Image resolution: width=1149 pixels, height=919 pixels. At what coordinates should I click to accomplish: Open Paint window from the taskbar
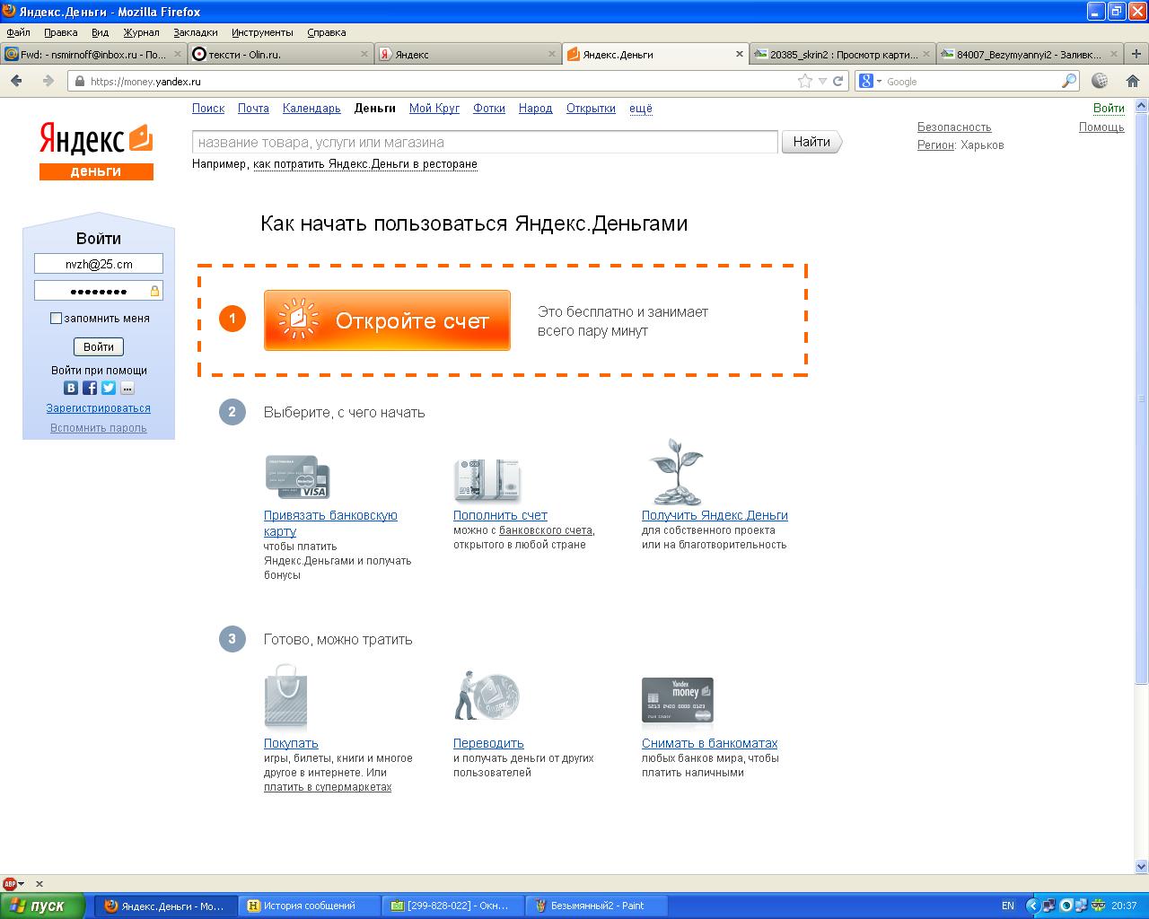pos(597,906)
